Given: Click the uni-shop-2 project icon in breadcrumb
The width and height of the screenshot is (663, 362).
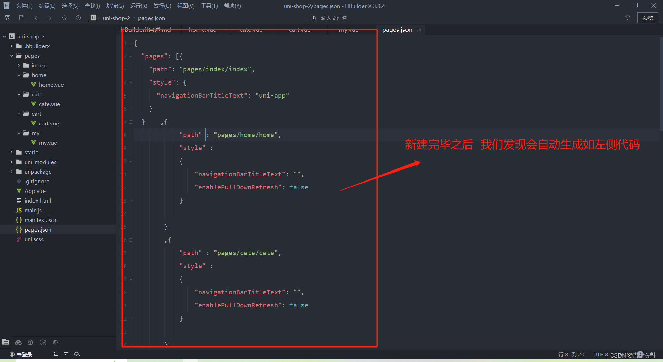Looking at the screenshot, I should (94, 18).
